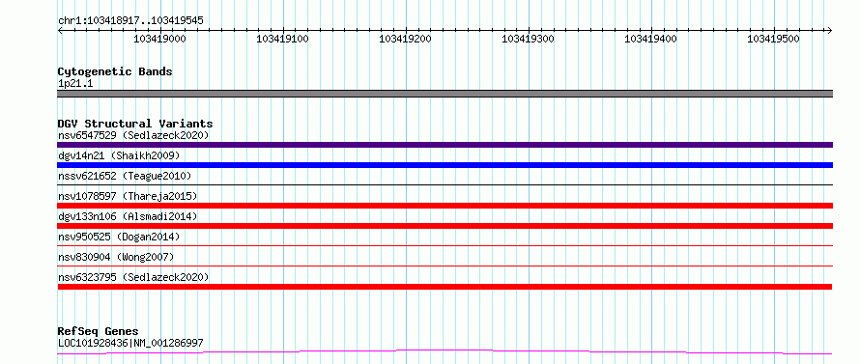Click the 103419100 ruler position label
This screenshot has height=364, width=860.
coord(282,39)
